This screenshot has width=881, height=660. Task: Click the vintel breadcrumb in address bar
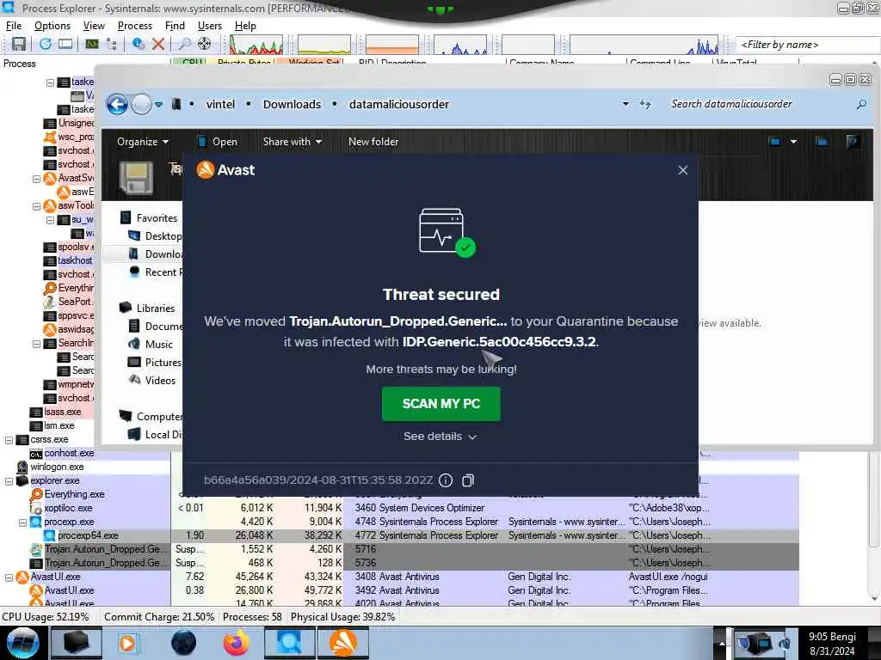220,104
